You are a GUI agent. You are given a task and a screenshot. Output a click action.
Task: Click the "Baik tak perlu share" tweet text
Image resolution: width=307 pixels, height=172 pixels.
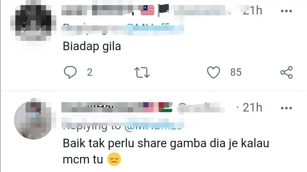166,152
